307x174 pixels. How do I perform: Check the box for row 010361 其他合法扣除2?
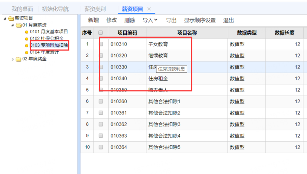click(101, 113)
